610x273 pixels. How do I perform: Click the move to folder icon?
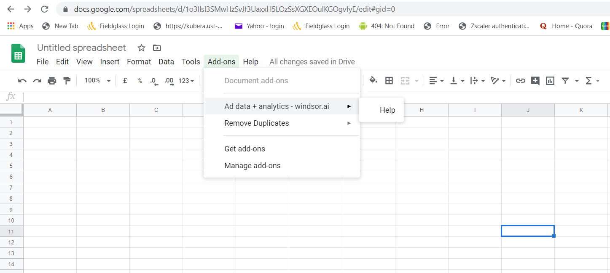[x=157, y=48]
